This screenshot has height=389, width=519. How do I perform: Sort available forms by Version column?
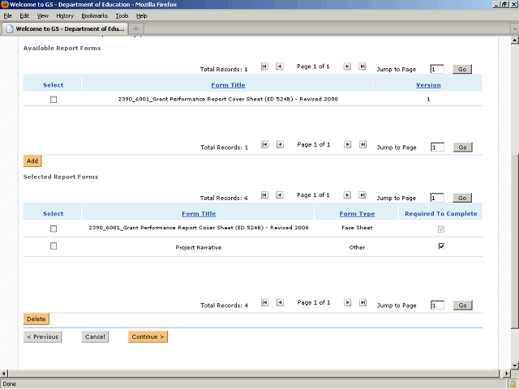pos(428,85)
